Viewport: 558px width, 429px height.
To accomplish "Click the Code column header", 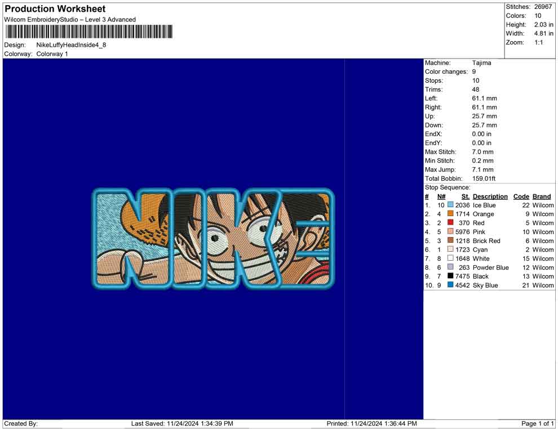I will point(521,196).
